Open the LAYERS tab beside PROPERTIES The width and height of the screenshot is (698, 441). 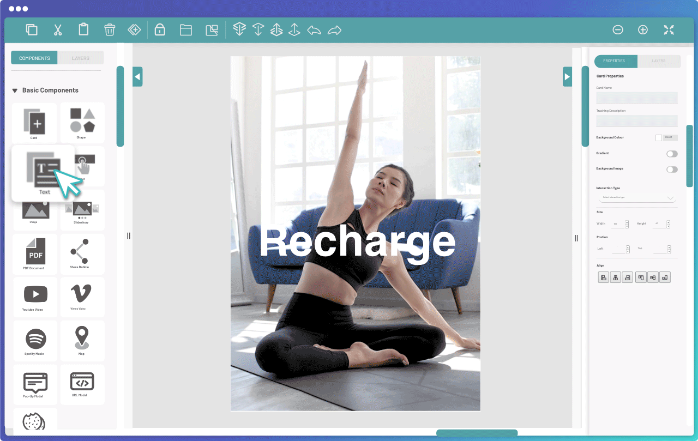(659, 61)
